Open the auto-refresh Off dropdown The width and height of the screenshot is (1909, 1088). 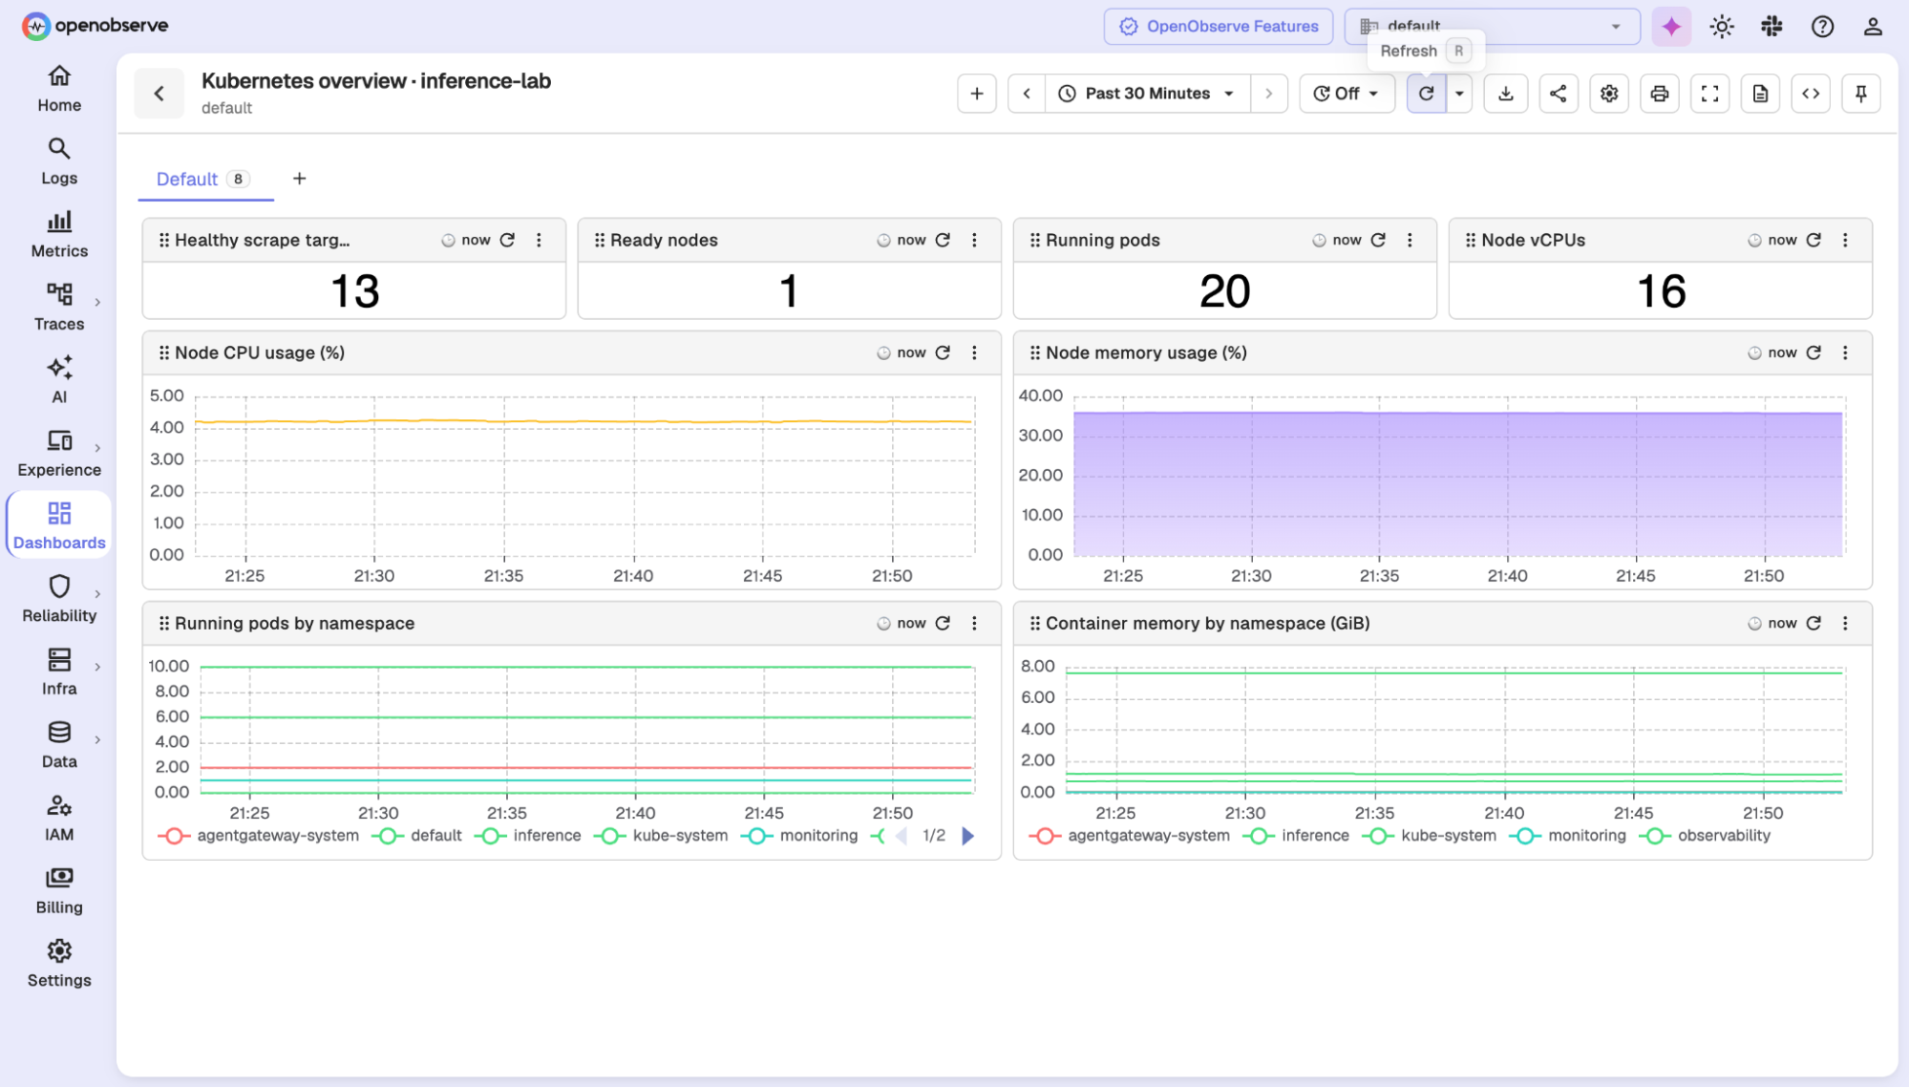pyautogui.click(x=1347, y=94)
